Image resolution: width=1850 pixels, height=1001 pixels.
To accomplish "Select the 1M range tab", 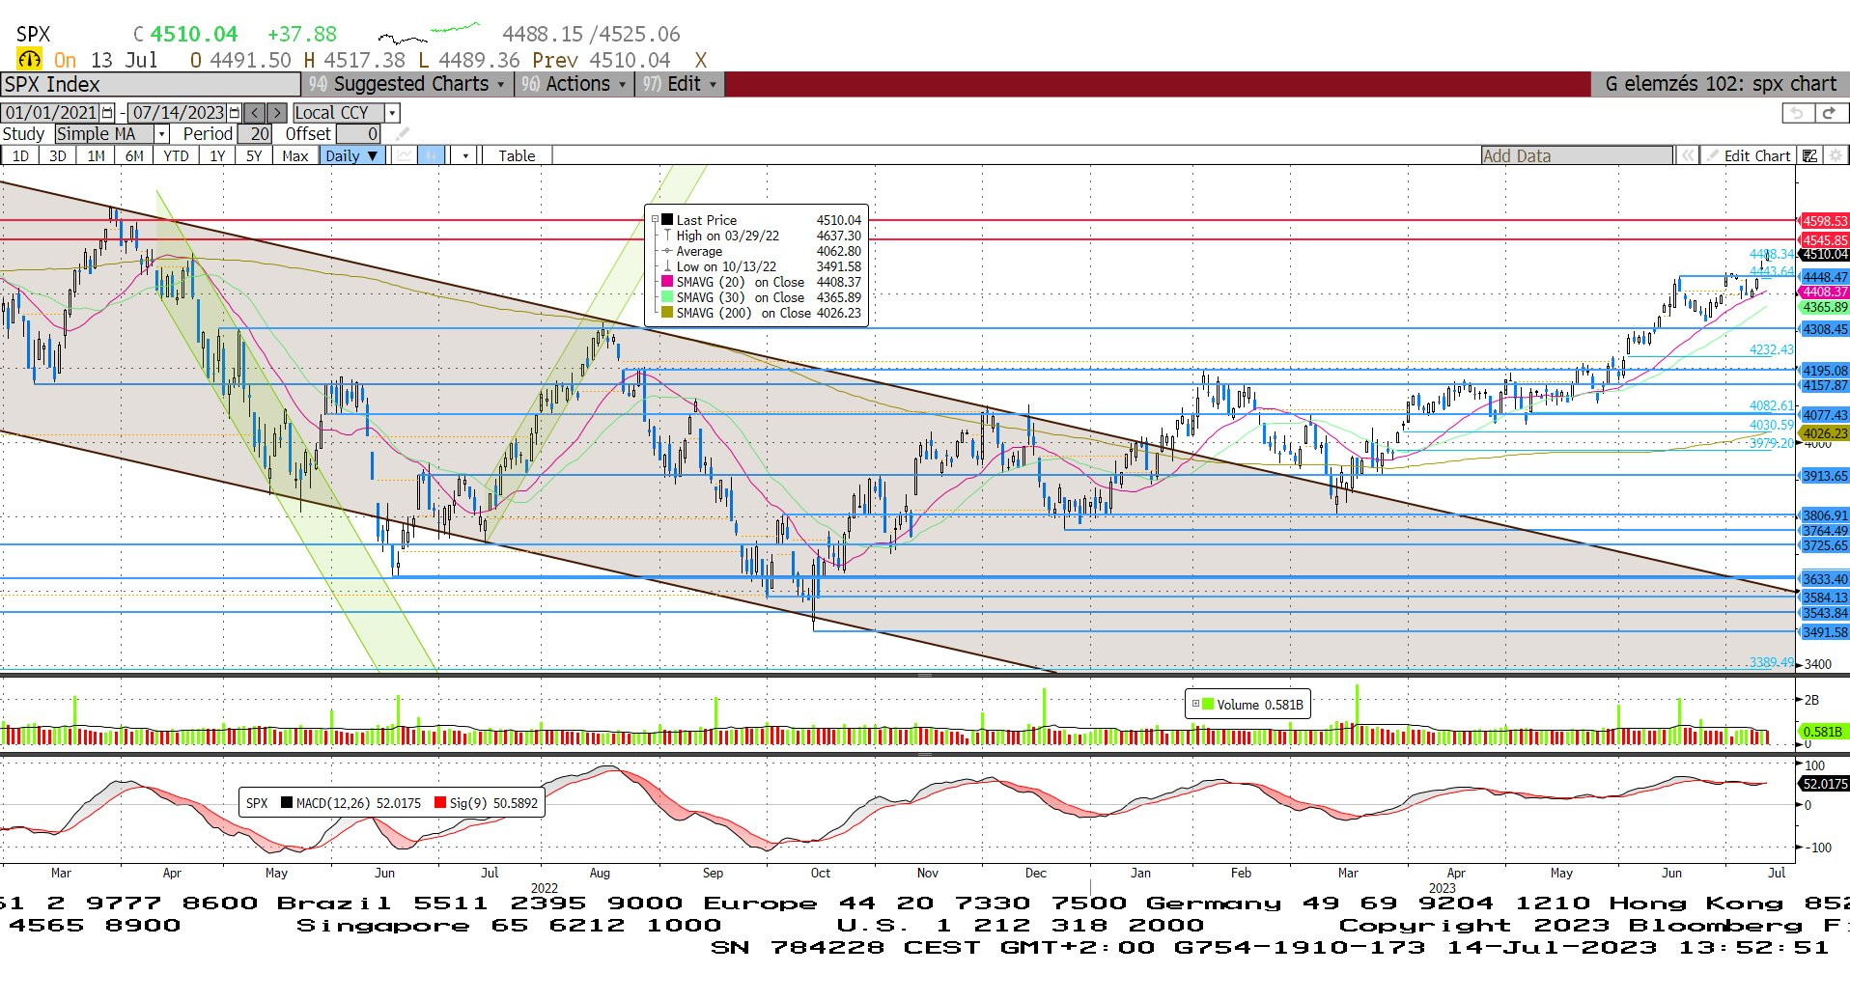I will click(x=96, y=155).
